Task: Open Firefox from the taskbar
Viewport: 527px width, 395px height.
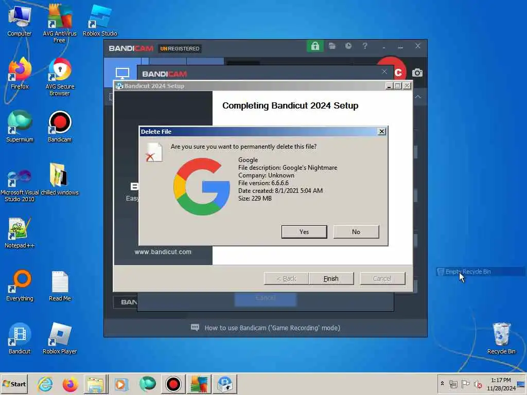Action: click(x=70, y=384)
